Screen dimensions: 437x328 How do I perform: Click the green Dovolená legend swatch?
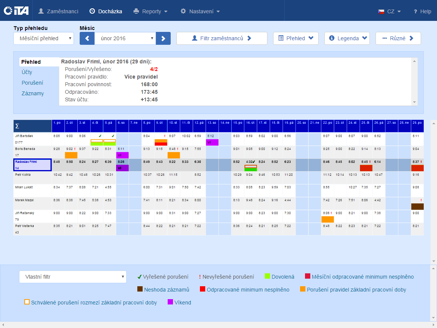point(267,276)
